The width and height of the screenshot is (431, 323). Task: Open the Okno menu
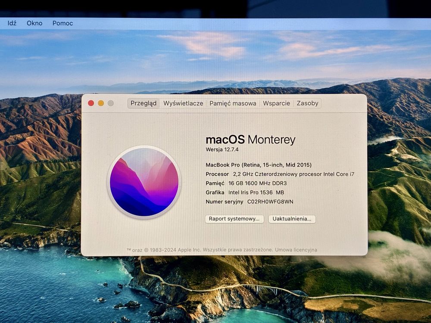point(34,23)
